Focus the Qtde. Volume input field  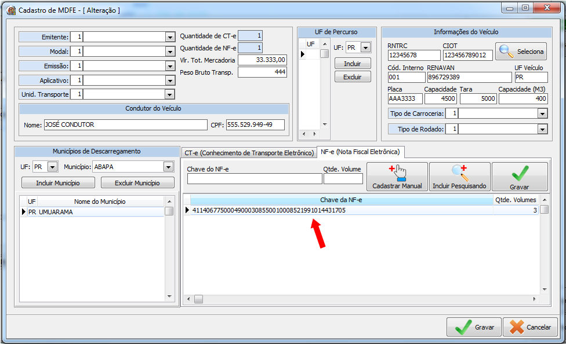click(343, 179)
